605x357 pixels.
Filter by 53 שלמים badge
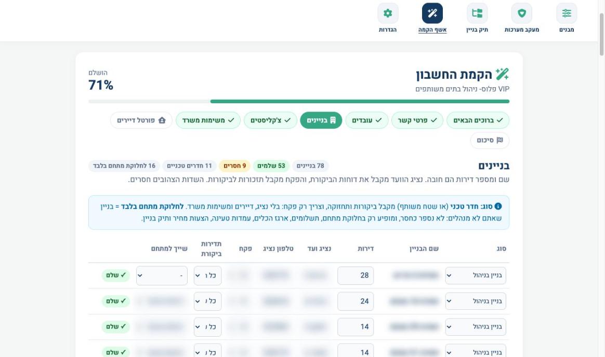[x=271, y=166]
